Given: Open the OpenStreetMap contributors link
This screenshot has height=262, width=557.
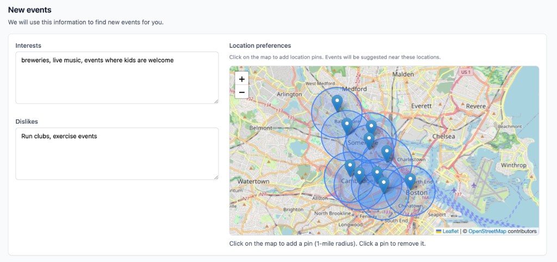Looking at the screenshot, I should click(487, 231).
